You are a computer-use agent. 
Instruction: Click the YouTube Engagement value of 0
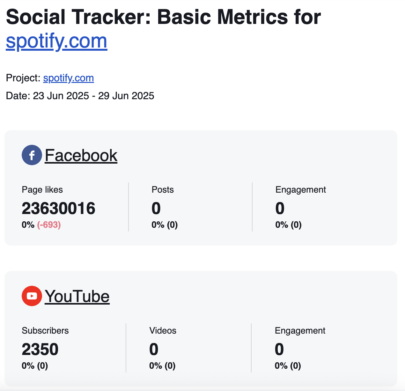pyautogui.click(x=279, y=349)
